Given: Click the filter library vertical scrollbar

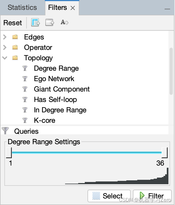Looking at the screenshot, I should click(171, 71).
